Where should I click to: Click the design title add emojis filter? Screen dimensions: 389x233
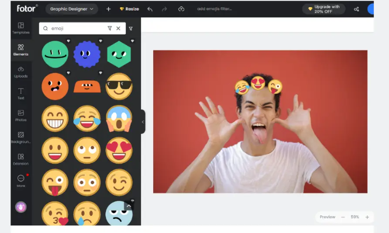pyautogui.click(x=214, y=9)
